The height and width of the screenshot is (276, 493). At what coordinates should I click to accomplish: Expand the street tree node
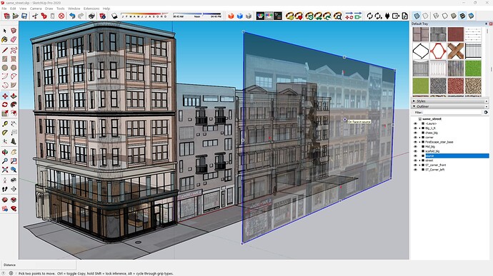(x=419, y=160)
